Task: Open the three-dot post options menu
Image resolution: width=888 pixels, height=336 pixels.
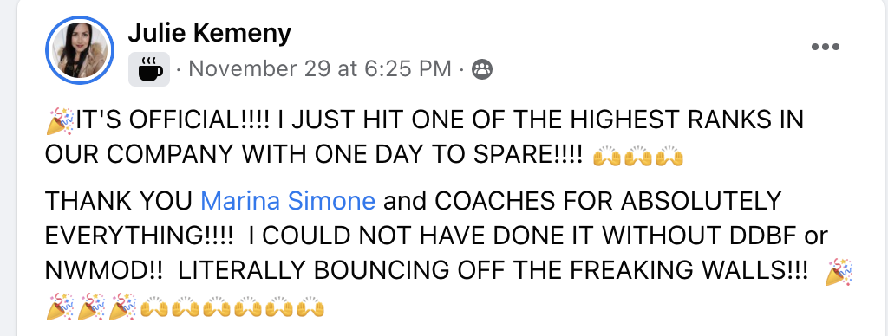Action: point(826,47)
